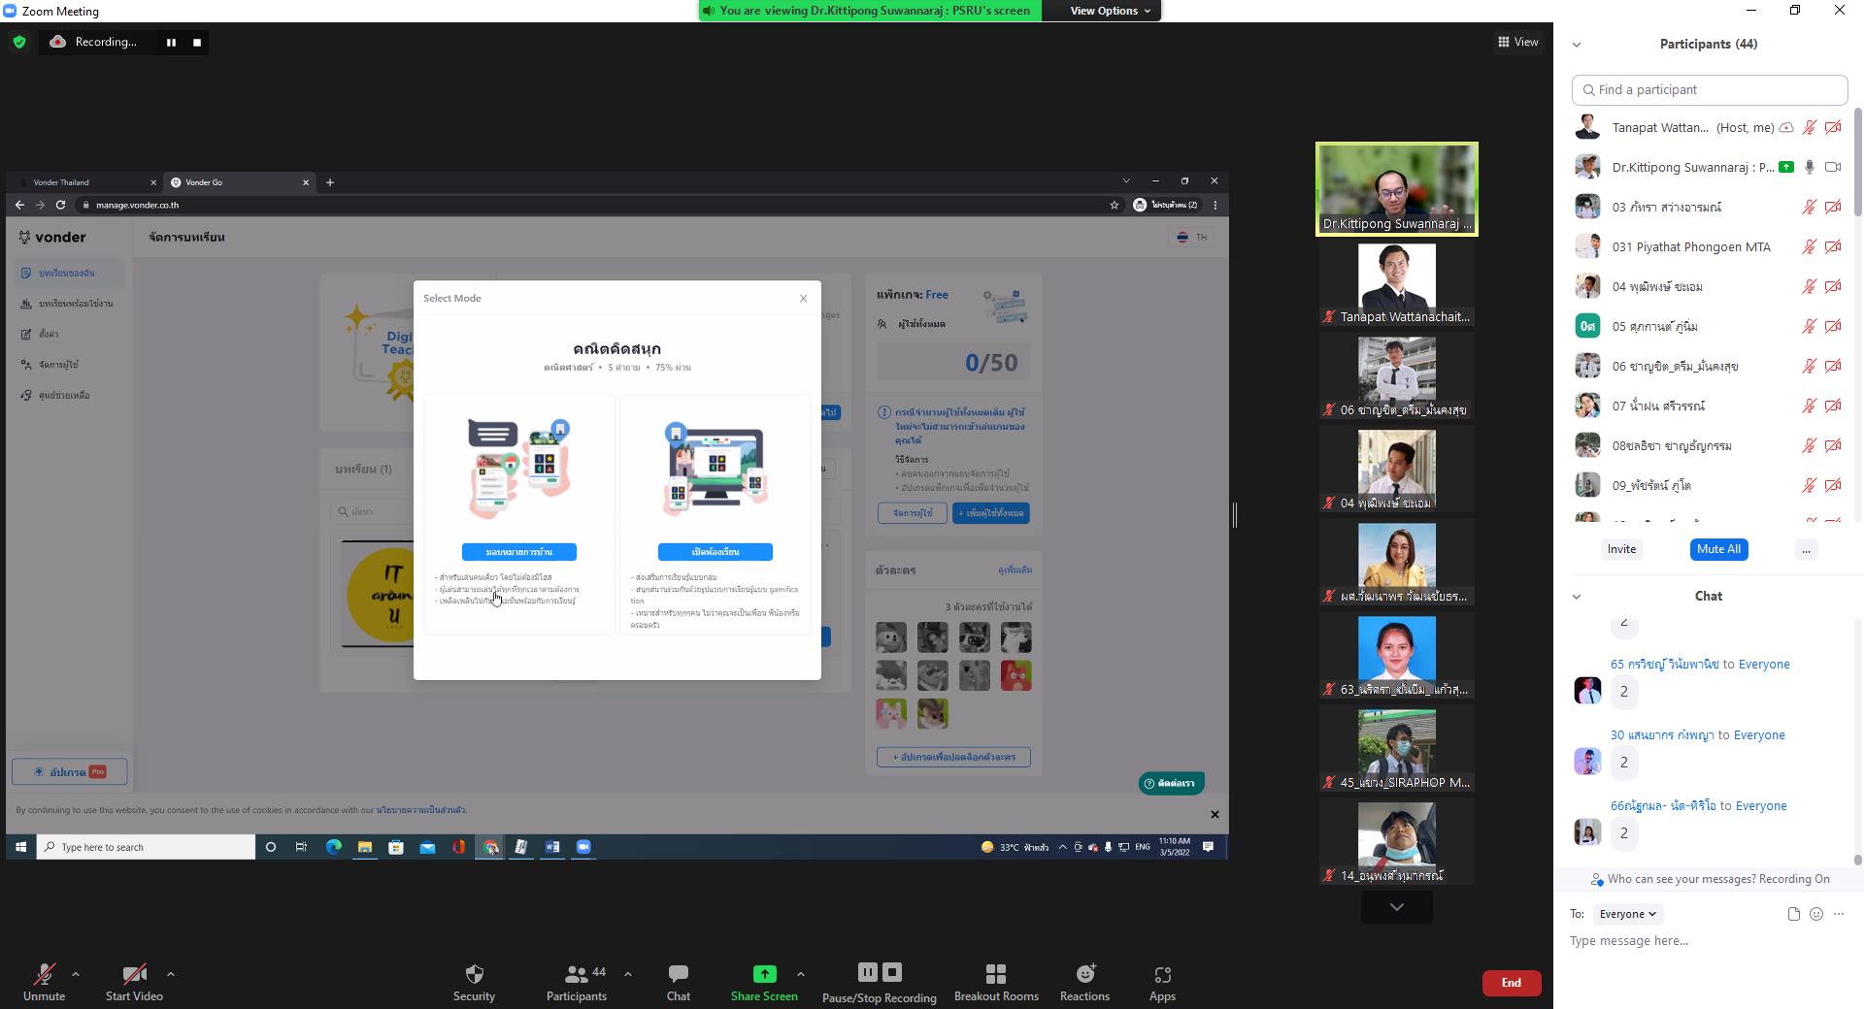This screenshot has height=1009, width=1864.
Task: Click the มอบหมายการบ้าน button
Action: pyautogui.click(x=519, y=552)
